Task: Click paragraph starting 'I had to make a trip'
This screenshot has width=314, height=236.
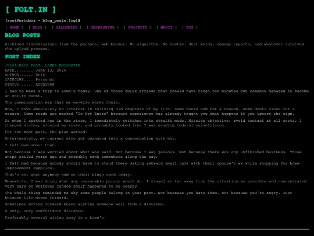Action: click(157, 93)
